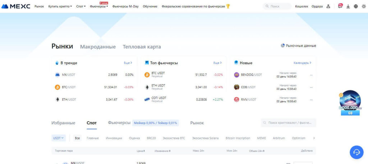Expand the 'Купить крипто' dropdown menu
Screen dimensions: 368x164
60,6
